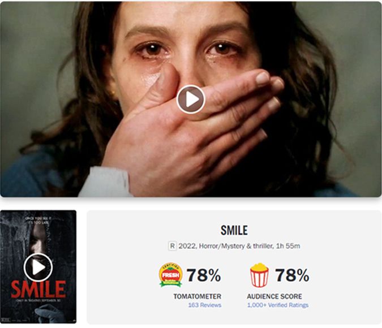Click the hidden face on the Smile poster

[39, 241]
